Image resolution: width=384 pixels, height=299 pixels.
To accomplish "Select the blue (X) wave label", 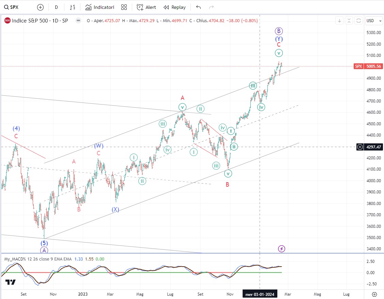I will coord(116,209).
